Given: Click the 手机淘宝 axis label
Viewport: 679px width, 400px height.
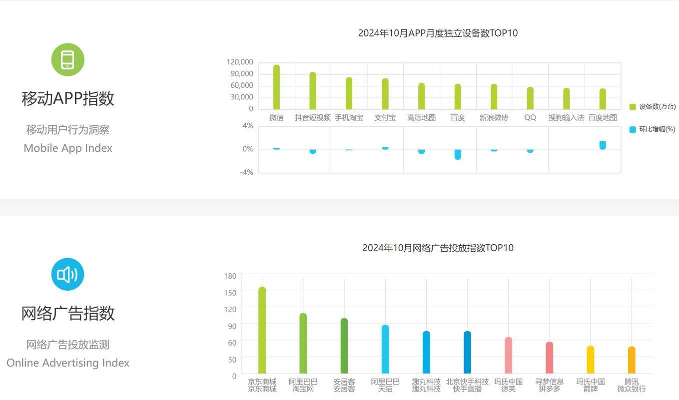Looking at the screenshot, I should coord(349,118).
